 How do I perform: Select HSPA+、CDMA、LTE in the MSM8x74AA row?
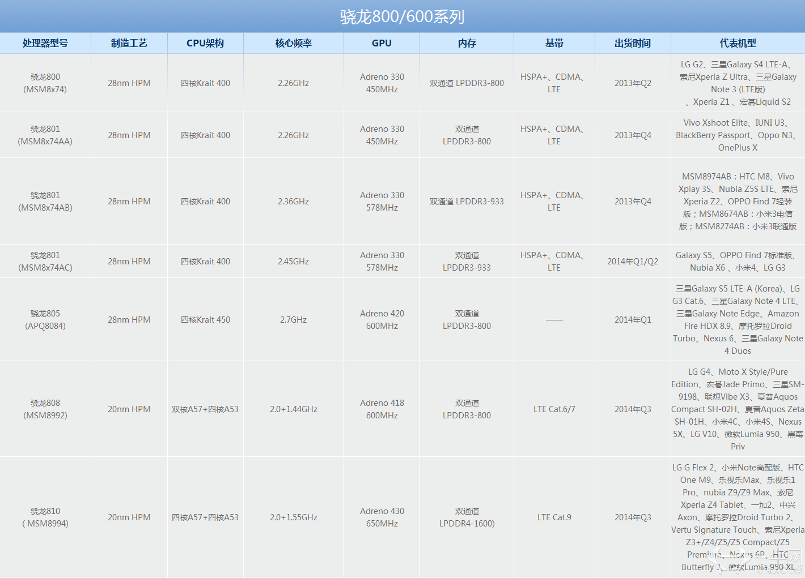tap(554, 135)
